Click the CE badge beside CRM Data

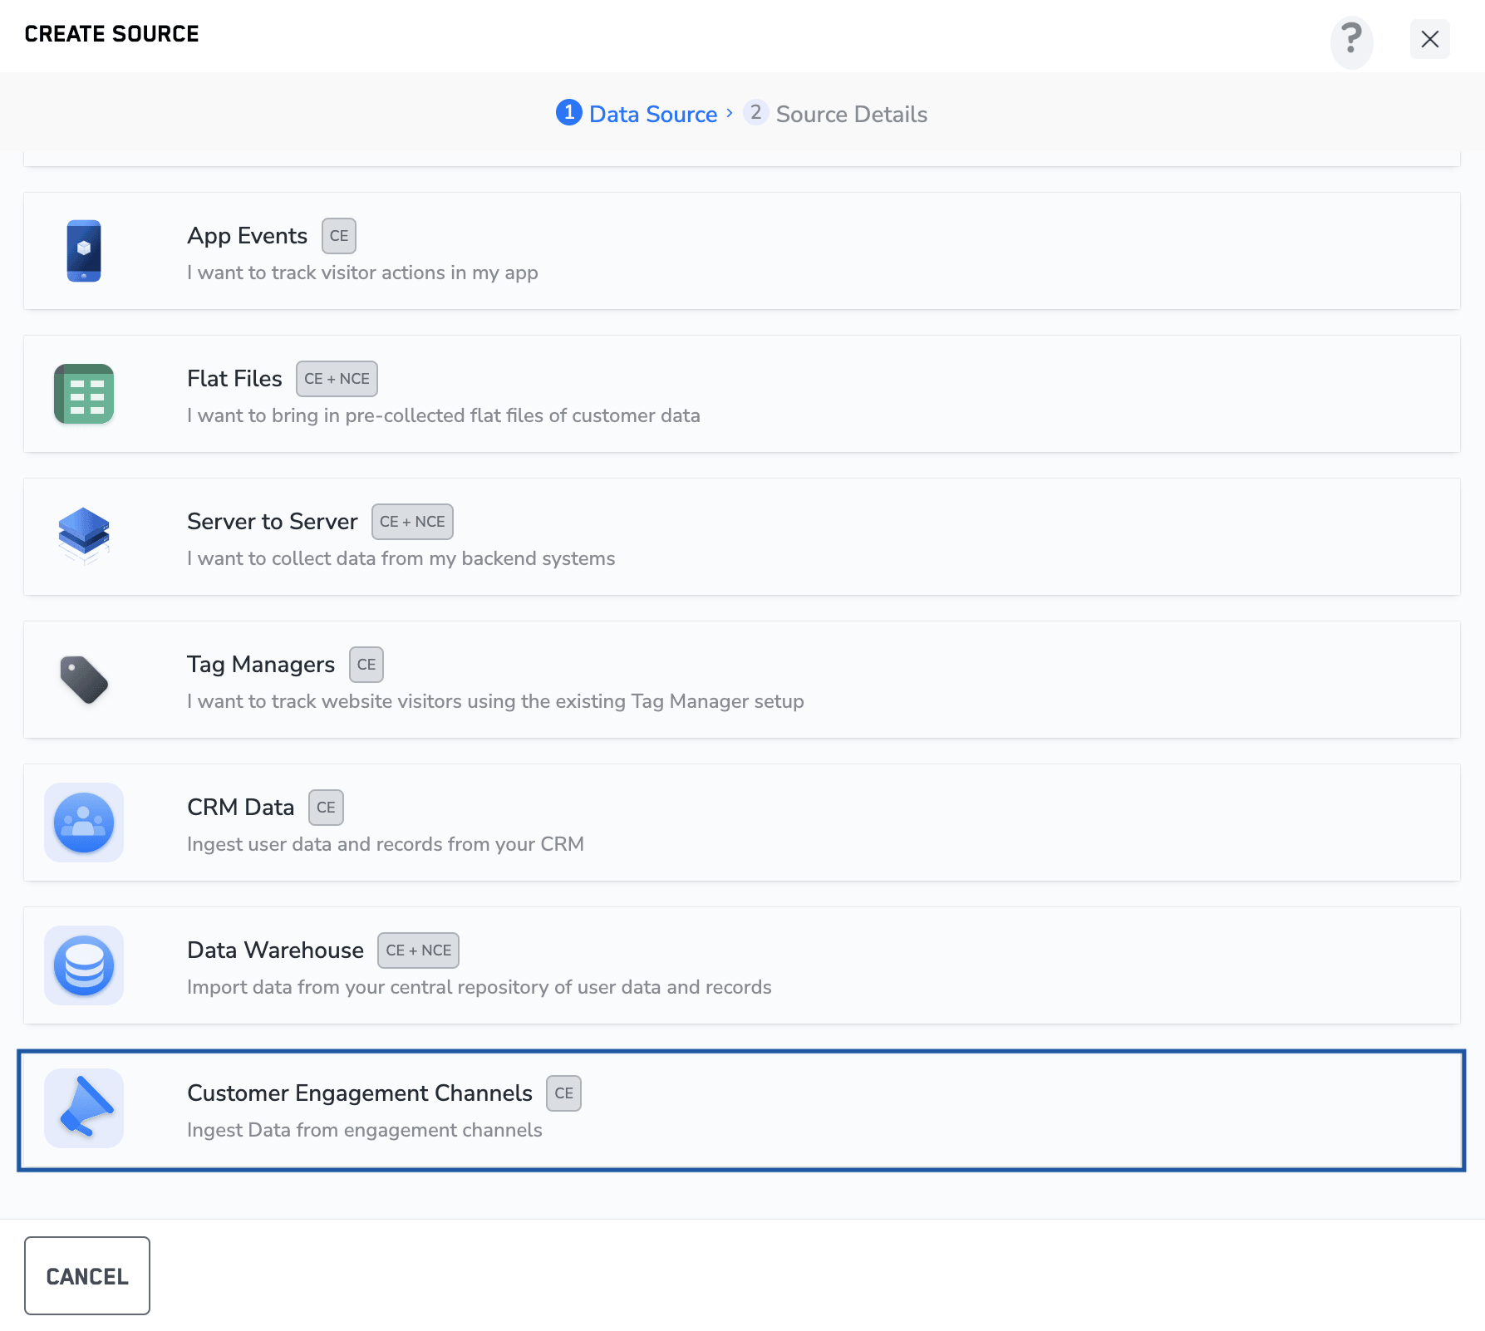(x=326, y=808)
